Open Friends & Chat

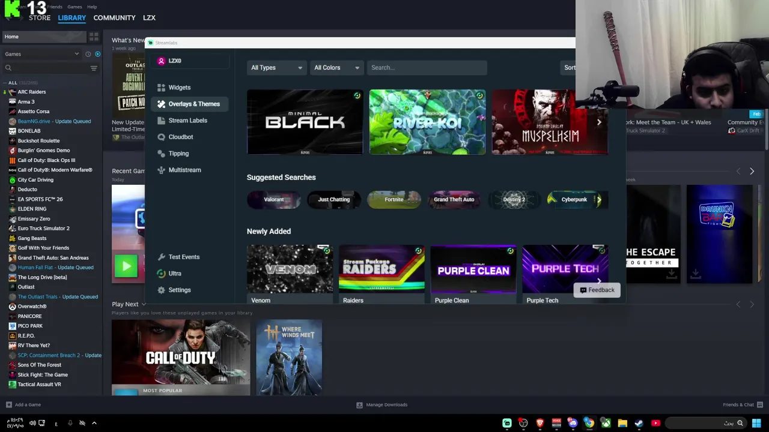coord(743,405)
